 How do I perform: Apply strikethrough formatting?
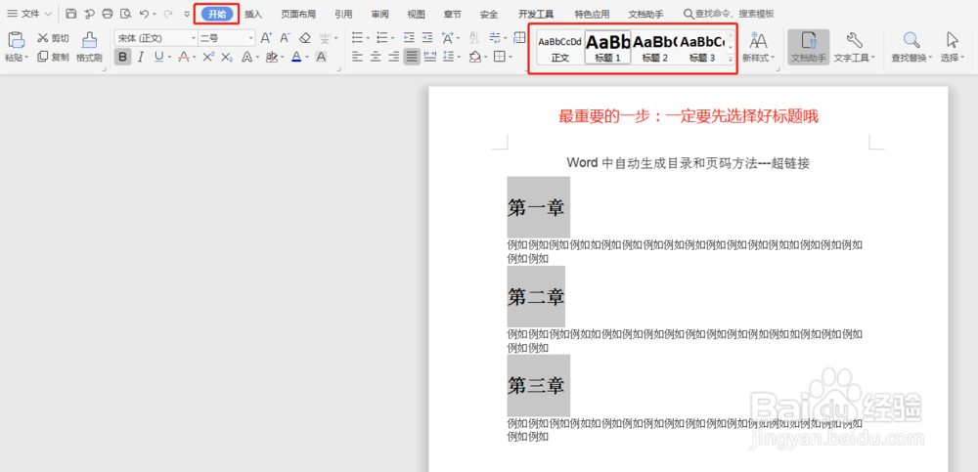coord(184,57)
